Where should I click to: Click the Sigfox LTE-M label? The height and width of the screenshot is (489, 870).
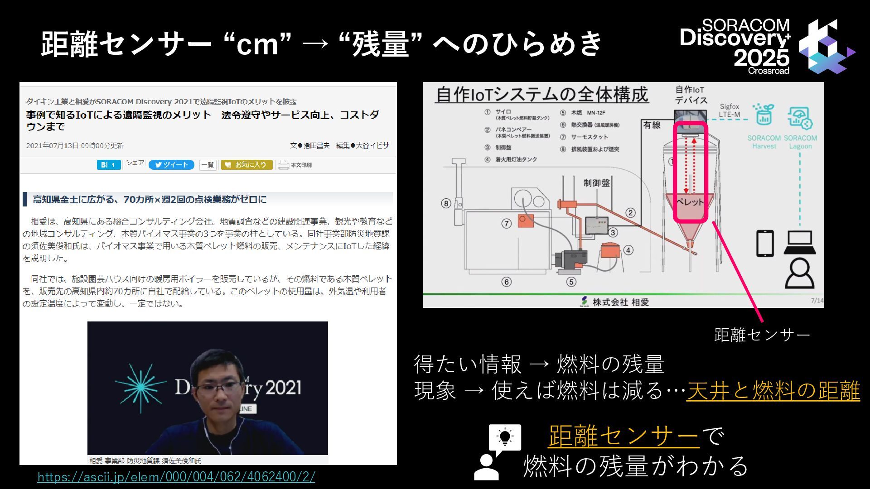[x=730, y=110]
